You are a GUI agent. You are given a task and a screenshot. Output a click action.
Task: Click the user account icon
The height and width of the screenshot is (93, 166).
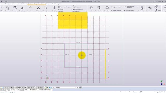click(156, 1)
